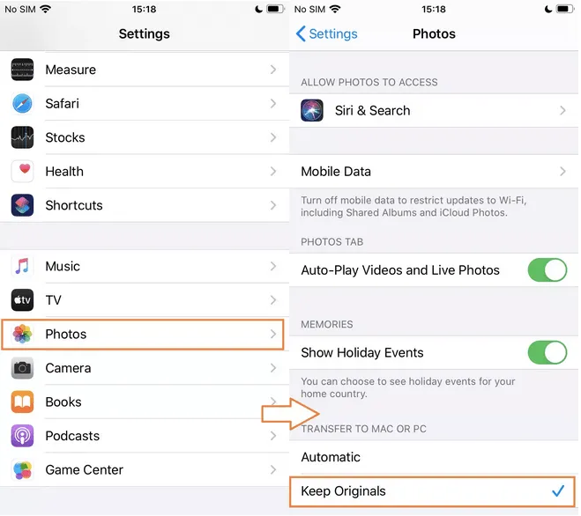Open the Music settings entry
Screen dimensions: 581x516
pyautogui.click(x=145, y=266)
